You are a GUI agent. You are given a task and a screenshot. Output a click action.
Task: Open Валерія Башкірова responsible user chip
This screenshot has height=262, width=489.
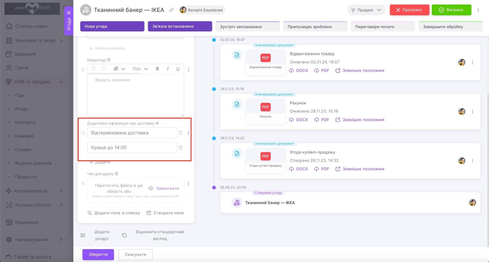202,10
